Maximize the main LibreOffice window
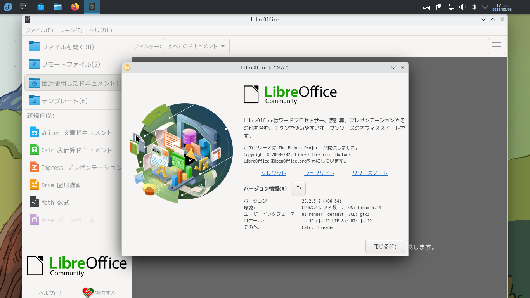The height and width of the screenshot is (298, 530). (493, 19)
